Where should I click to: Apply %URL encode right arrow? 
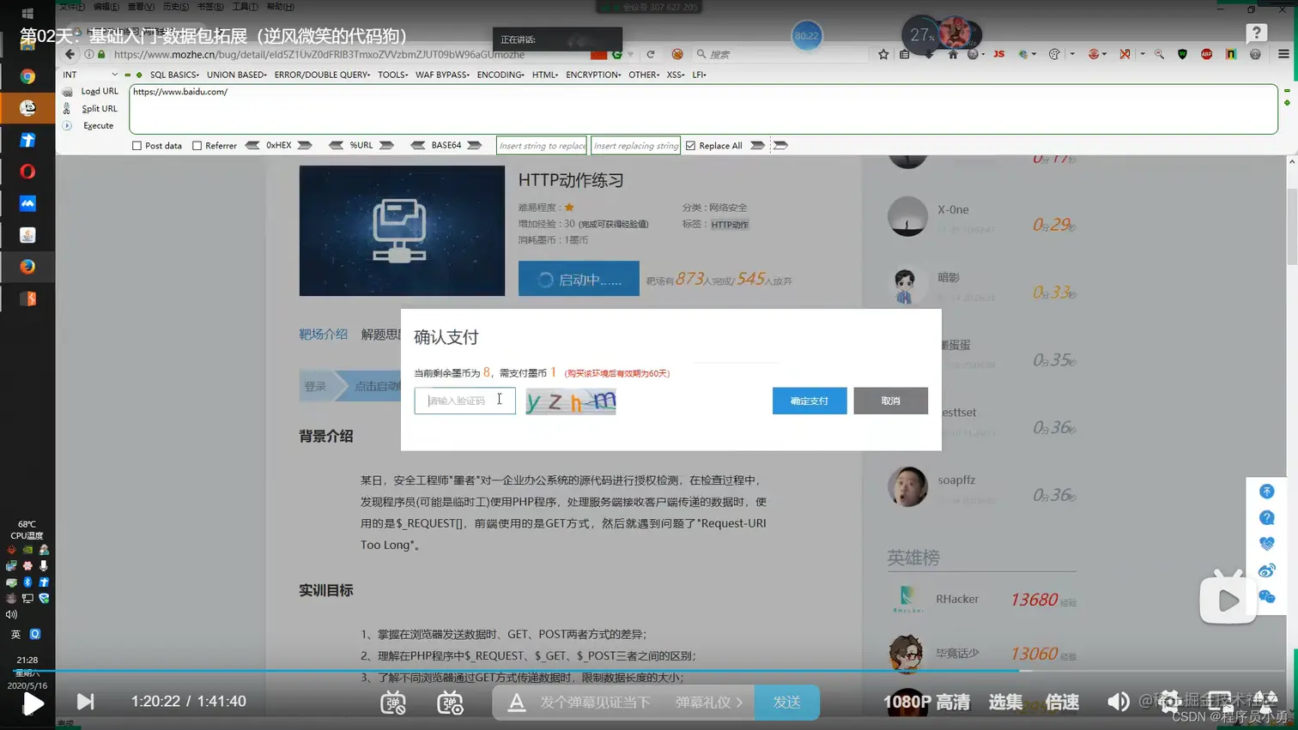tap(386, 146)
